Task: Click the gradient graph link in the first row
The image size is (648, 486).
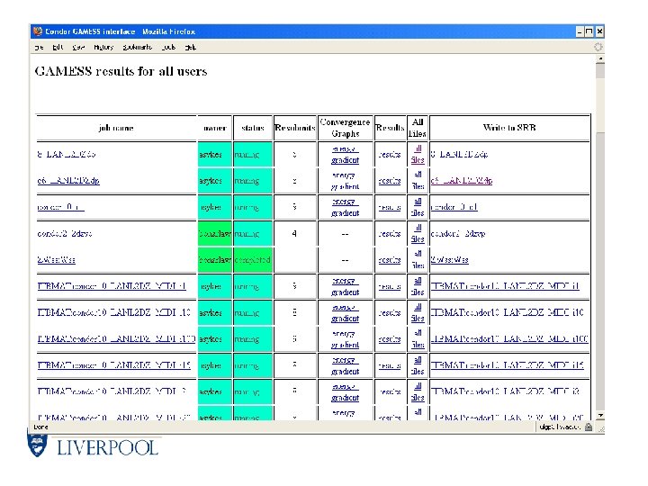Action: 345,160
